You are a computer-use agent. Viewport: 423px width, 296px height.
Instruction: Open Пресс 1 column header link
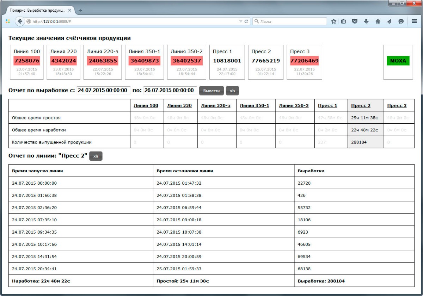[x=327, y=105]
